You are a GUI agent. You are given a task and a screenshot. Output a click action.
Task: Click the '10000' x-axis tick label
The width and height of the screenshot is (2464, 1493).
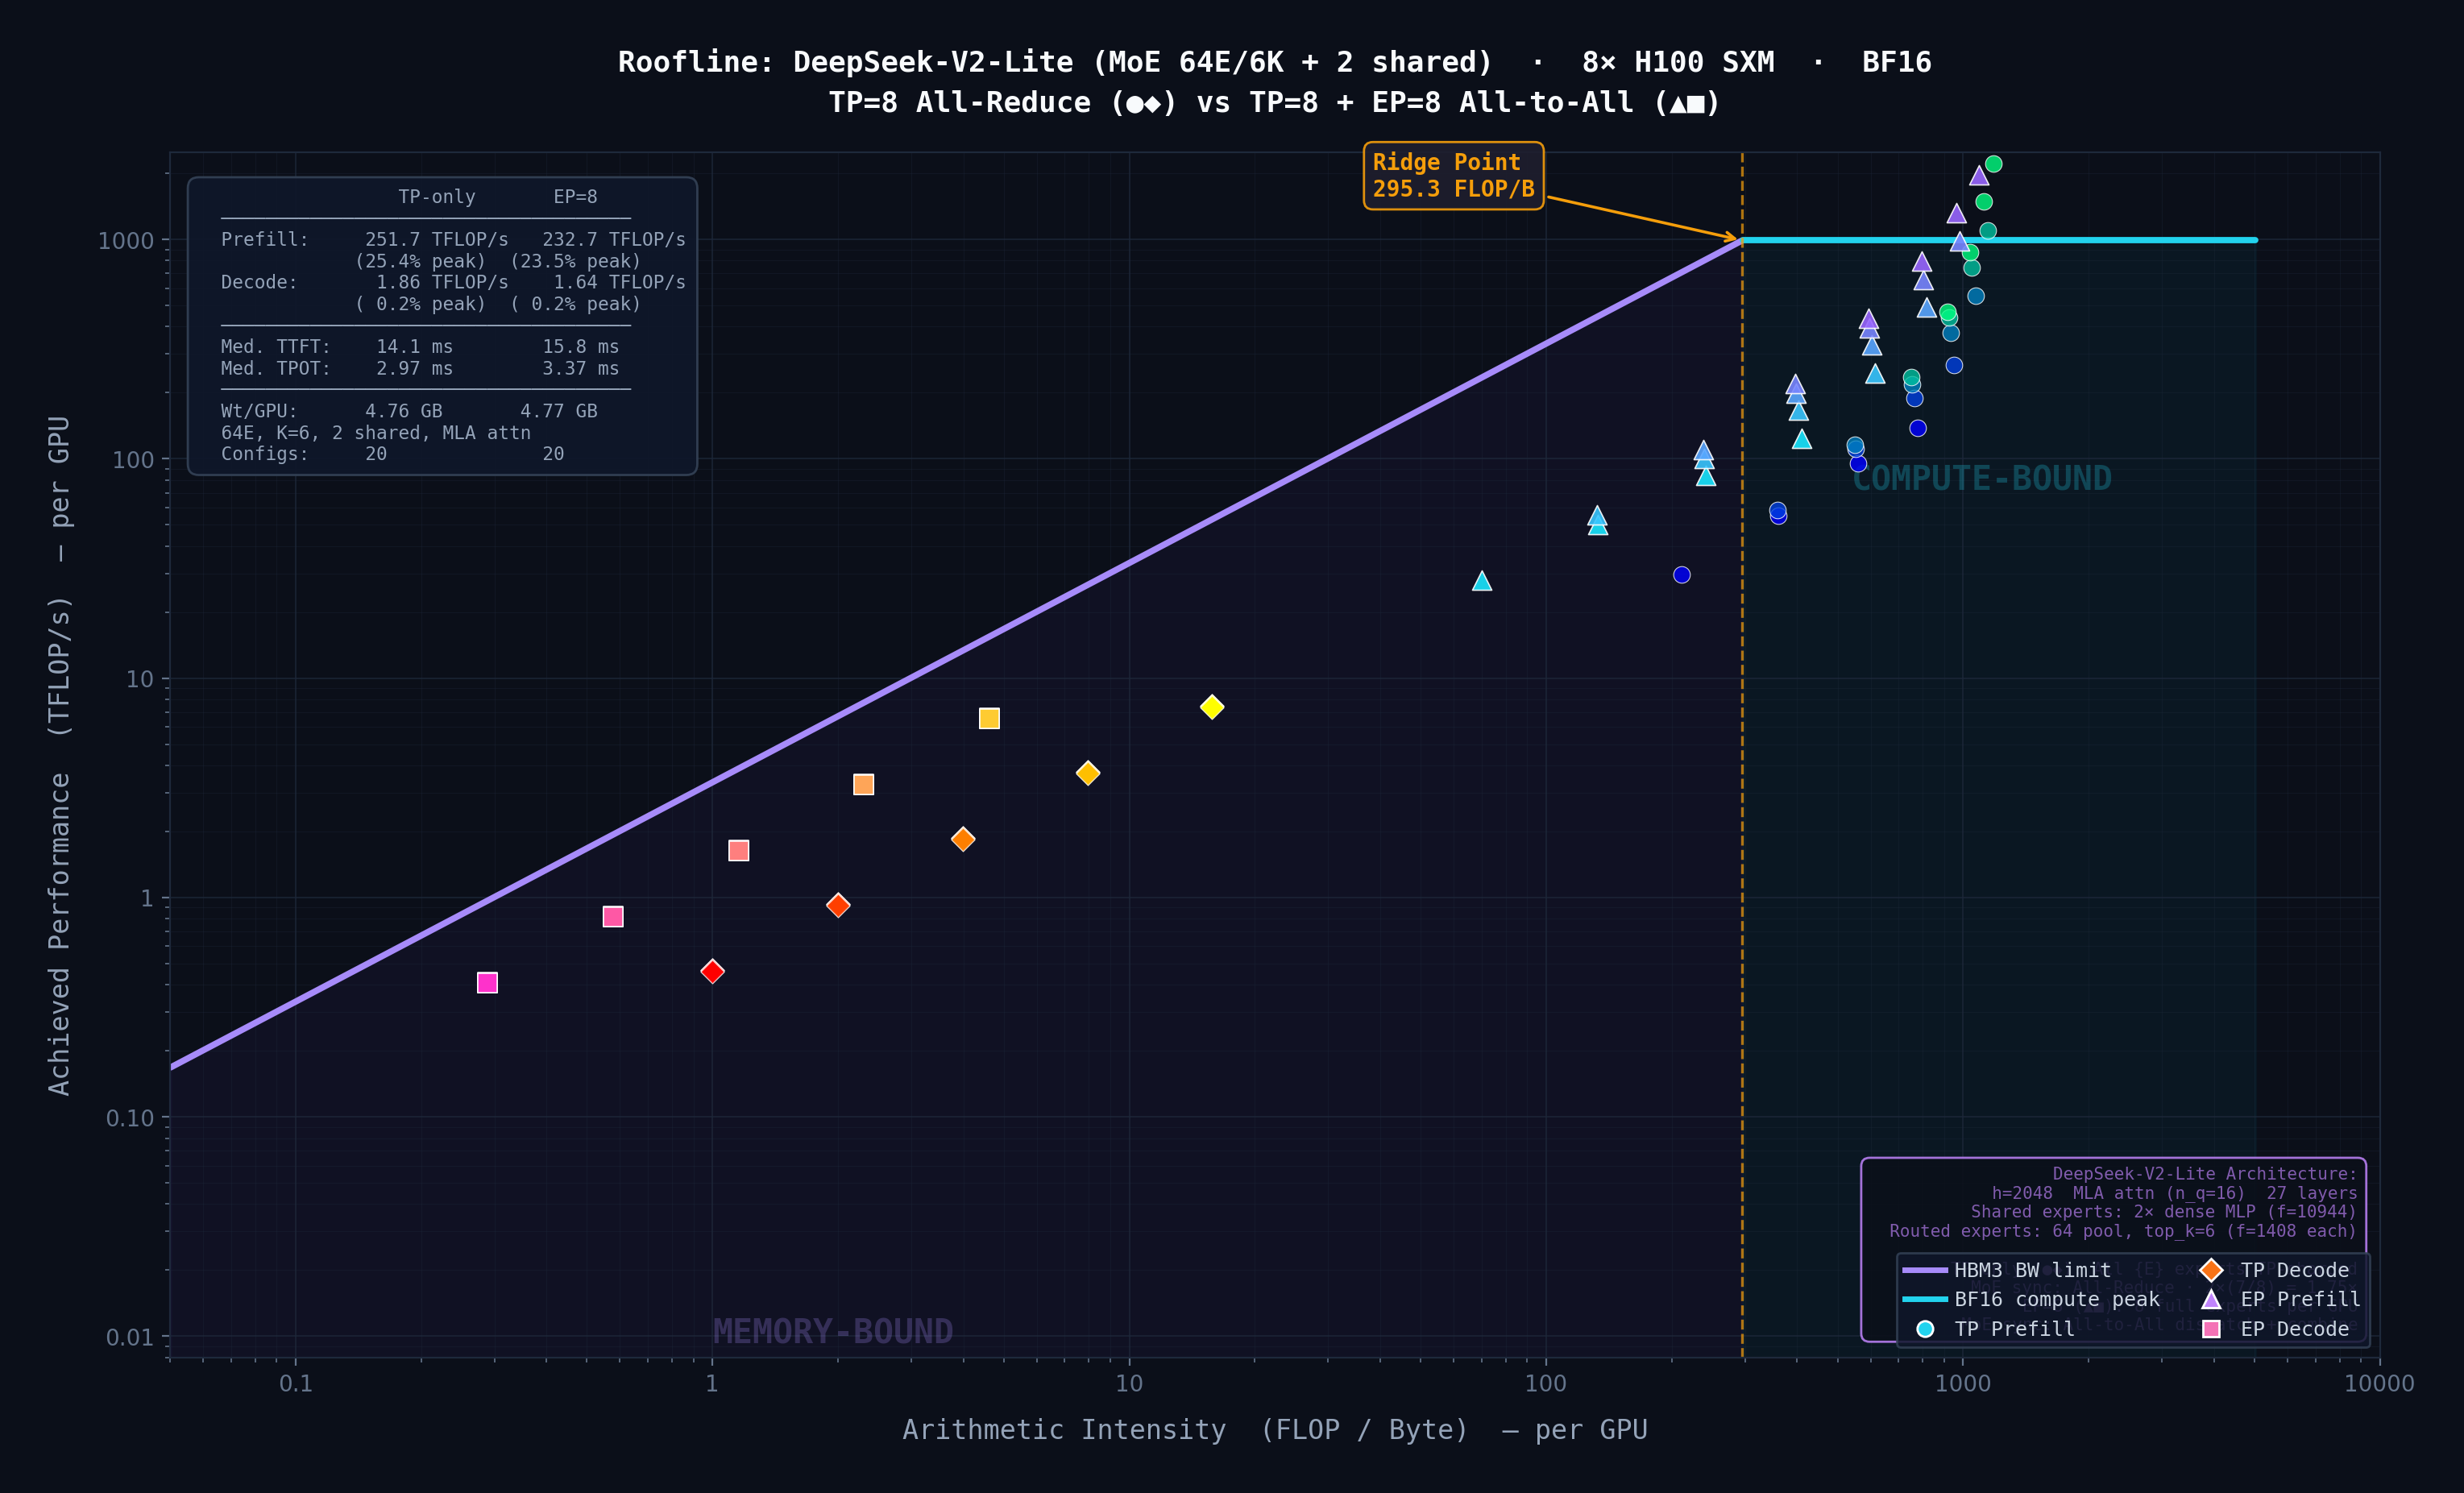(2379, 1383)
